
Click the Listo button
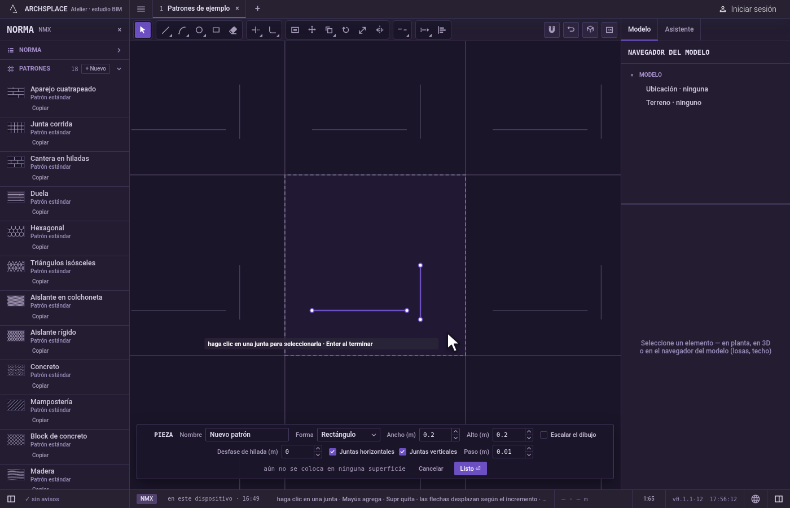click(x=471, y=468)
